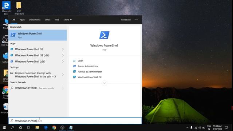Open Replace Command Prompt with PowerShell setting
Screen dimensions: 233x131
coord(36,75)
